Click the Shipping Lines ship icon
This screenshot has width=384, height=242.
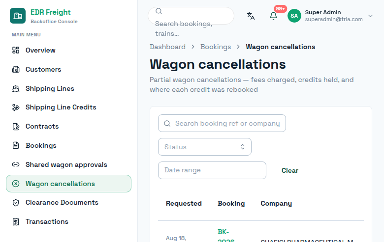pos(16,88)
